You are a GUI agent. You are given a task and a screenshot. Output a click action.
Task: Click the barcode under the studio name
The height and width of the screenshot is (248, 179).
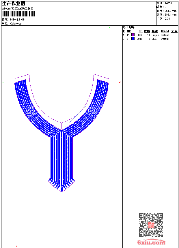click(18, 14)
